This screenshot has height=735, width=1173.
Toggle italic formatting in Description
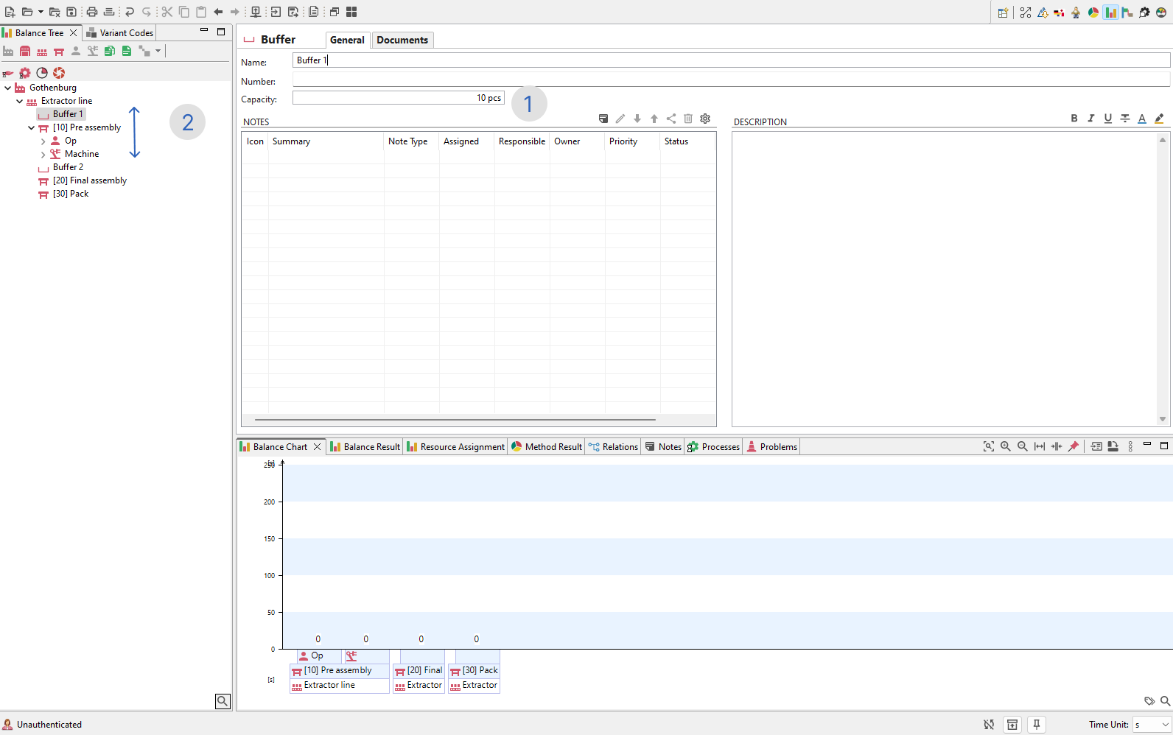click(1091, 119)
